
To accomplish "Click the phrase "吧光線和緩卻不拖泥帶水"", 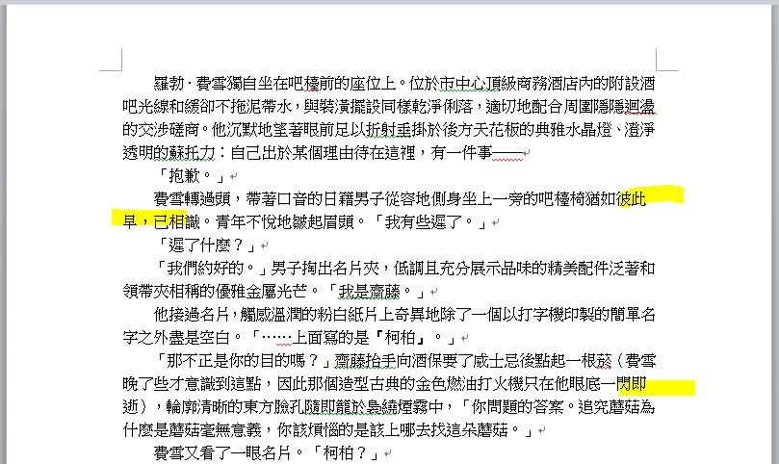I will (x=207, y=106).
